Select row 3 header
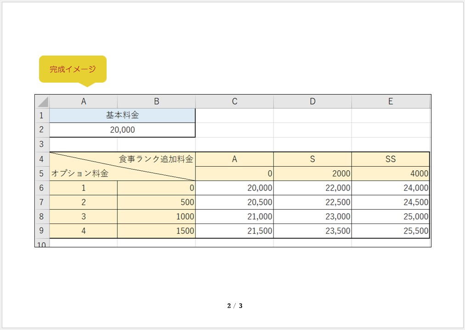Screen dimensions: 465x330 pyautogui.click(x=42, y=144)
